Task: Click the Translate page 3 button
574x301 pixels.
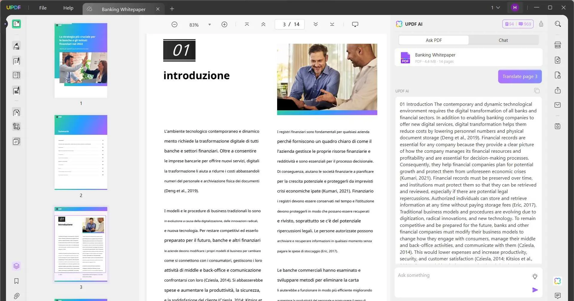Action: click(x=520, y=77)
